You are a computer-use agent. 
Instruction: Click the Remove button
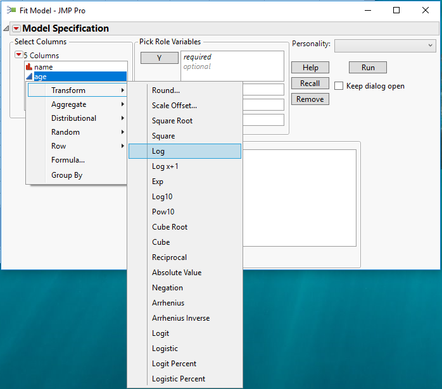(x=310, y=99)
